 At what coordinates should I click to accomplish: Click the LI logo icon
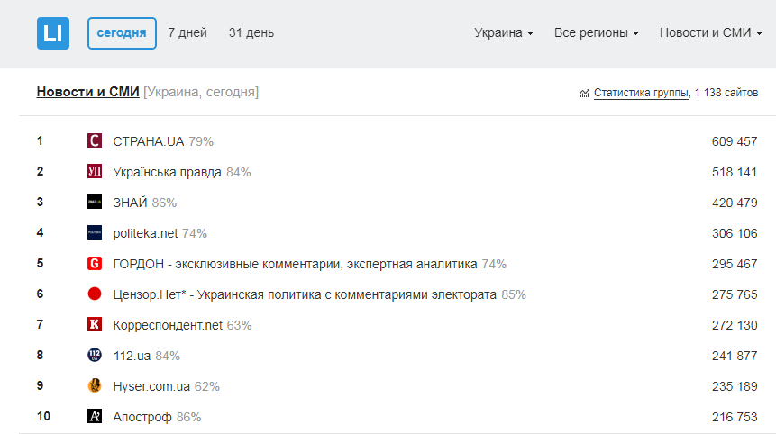(x=53, y=33)
